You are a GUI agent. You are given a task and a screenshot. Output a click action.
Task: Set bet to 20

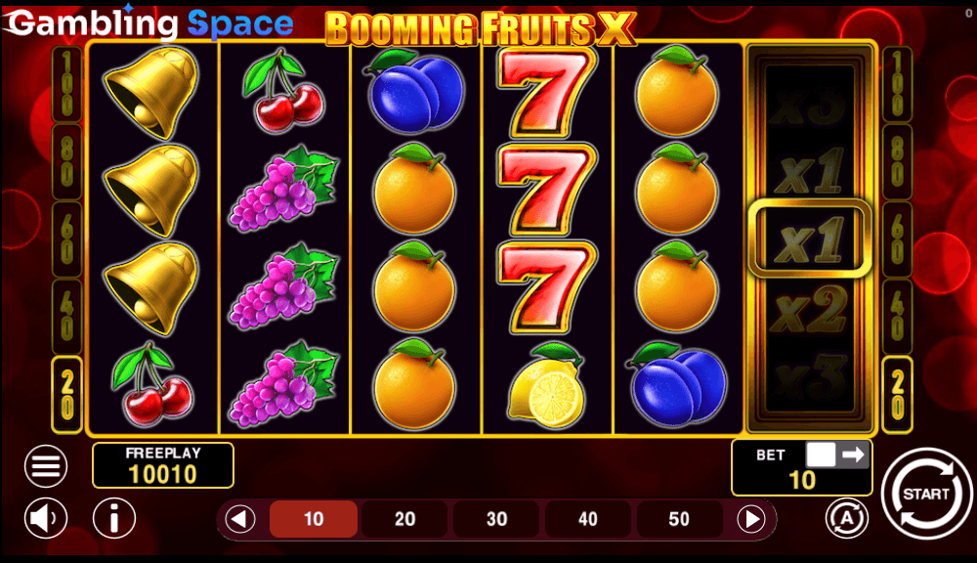coord(405,519)
